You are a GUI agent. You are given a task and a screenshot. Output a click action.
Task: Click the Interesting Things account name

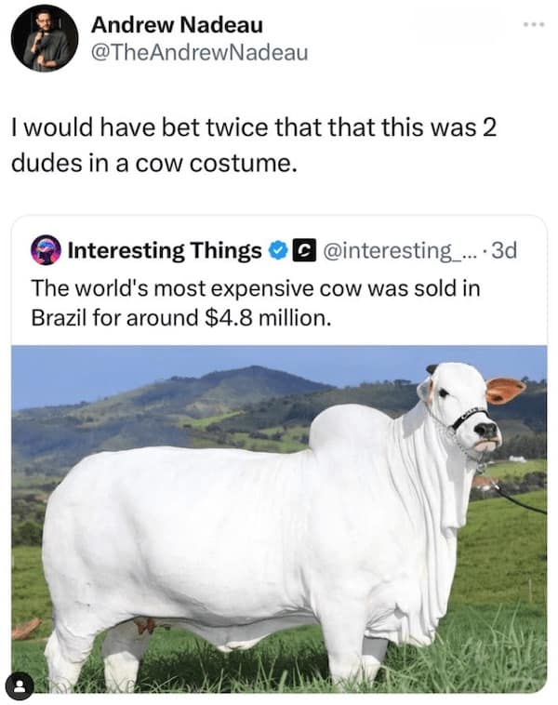pos(165,250)
